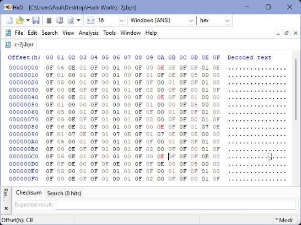Viewport: 301px width, 225px height.
Task: Open the Analysis menu
Action: click(89, 33)
